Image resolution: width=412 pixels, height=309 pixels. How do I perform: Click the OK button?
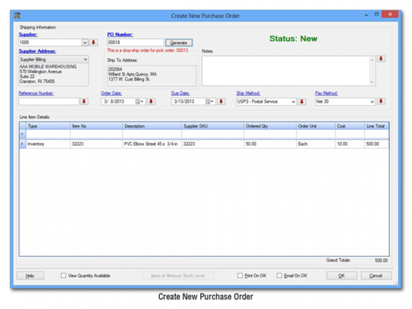(341, 275)
